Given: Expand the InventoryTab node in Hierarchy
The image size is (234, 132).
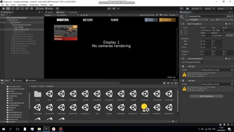Looking at the screenshot, I should [14, 29].
